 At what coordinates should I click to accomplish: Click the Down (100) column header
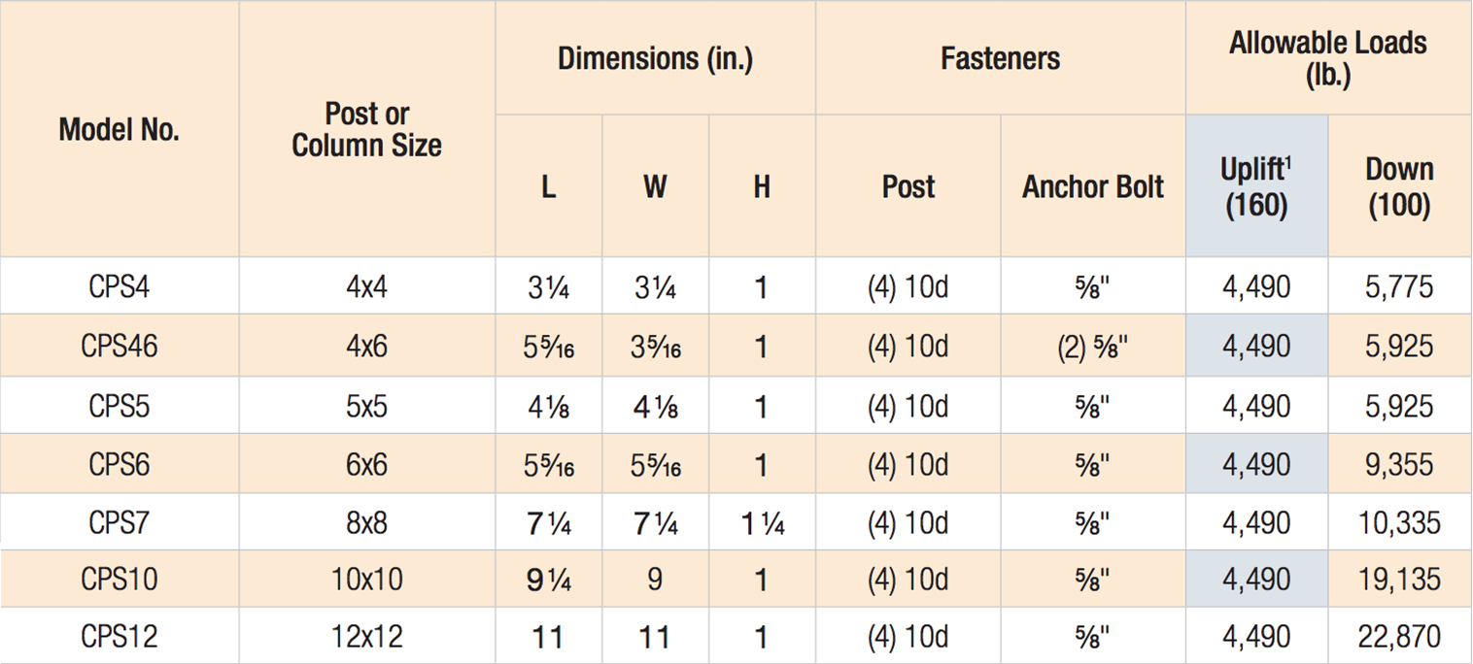[1399, 186]
